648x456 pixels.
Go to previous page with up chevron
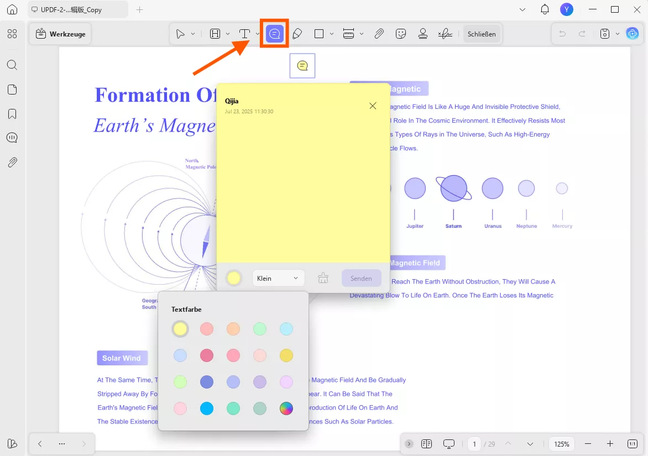[508, 444]
